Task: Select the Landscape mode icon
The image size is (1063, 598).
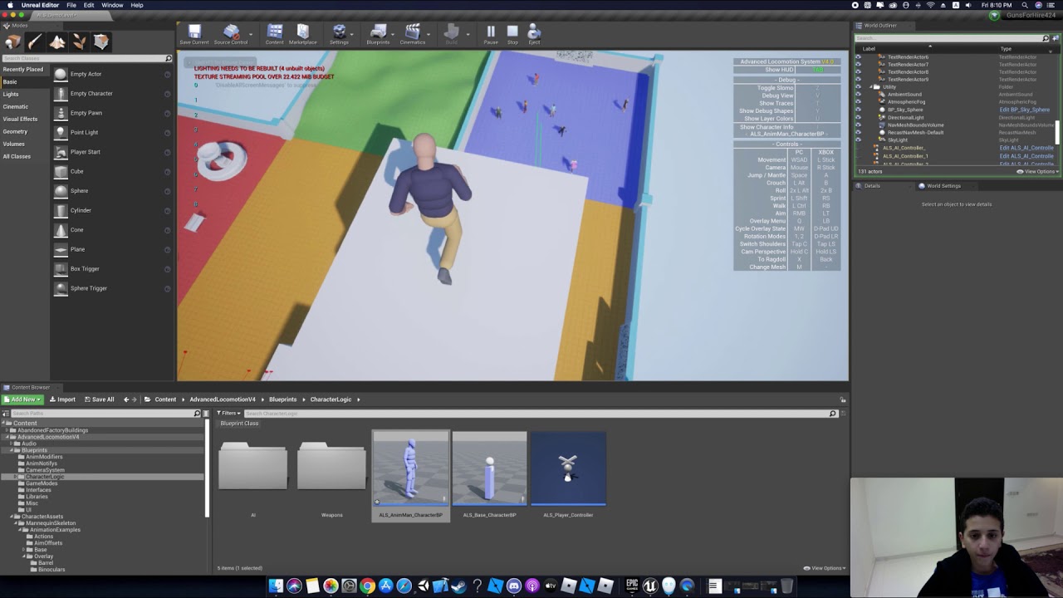Action: [57, 42]
